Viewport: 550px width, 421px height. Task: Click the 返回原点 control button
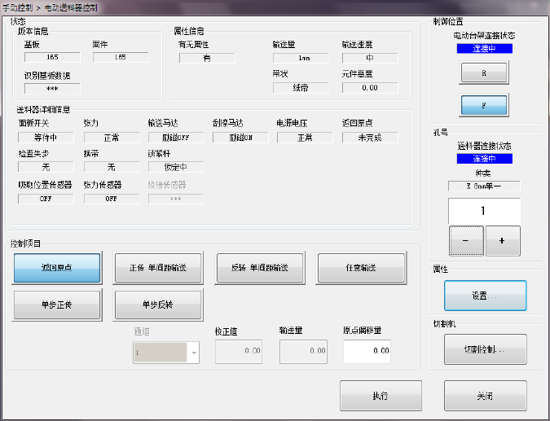coord(57,268)
